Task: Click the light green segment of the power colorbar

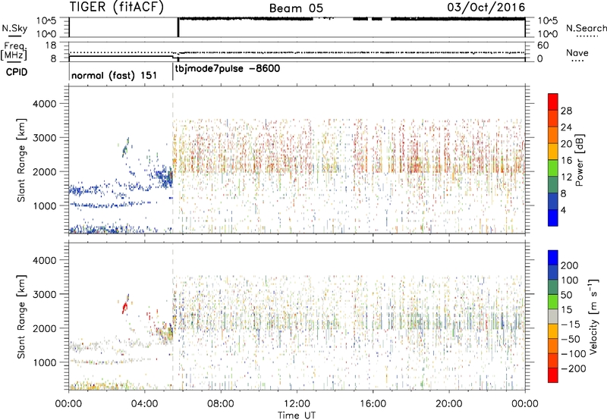Action: click(553, 168)
